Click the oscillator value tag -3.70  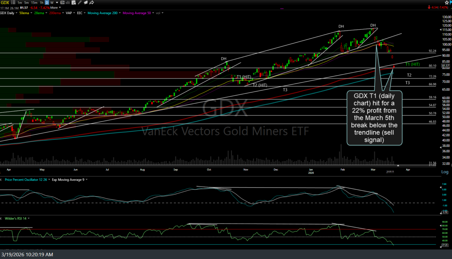point(445,212)
